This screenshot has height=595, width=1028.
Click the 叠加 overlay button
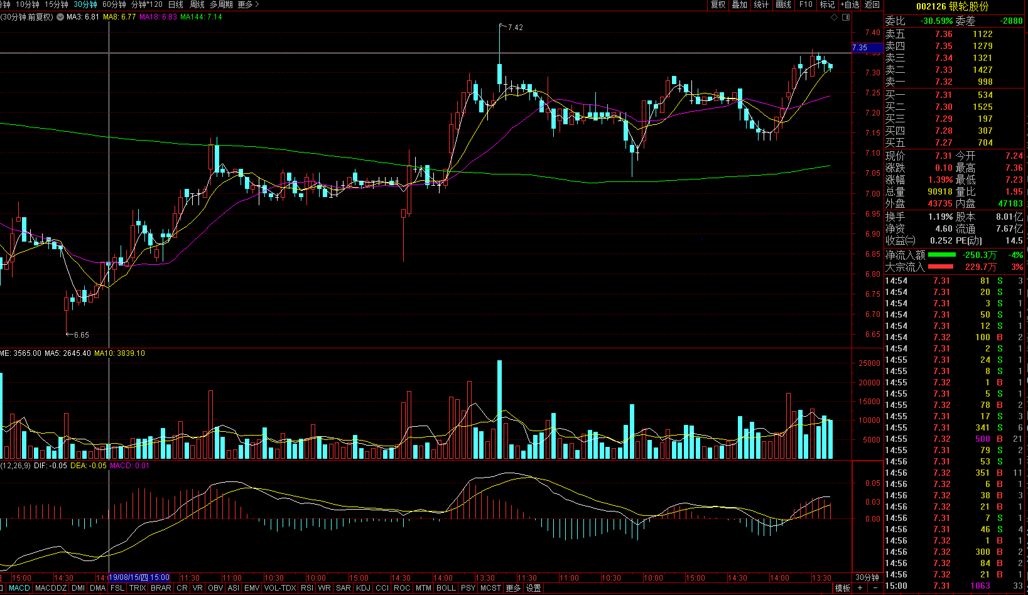(740, 4)
